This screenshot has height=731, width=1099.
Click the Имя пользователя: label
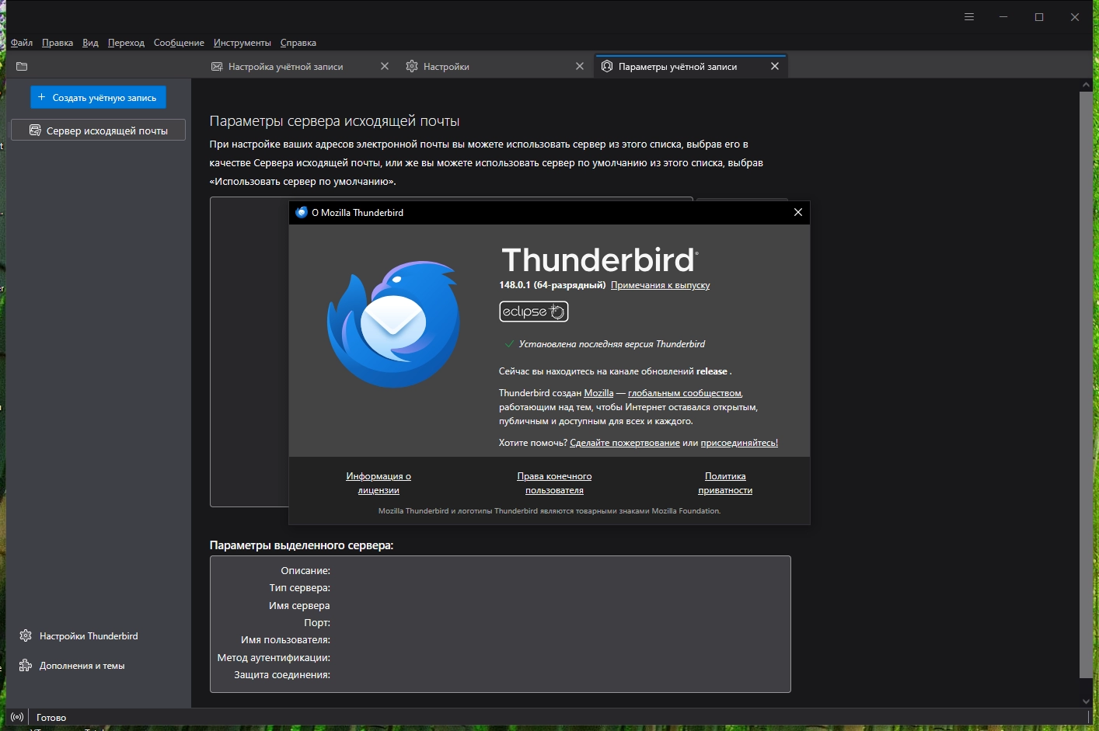click(x=285, y=640)
